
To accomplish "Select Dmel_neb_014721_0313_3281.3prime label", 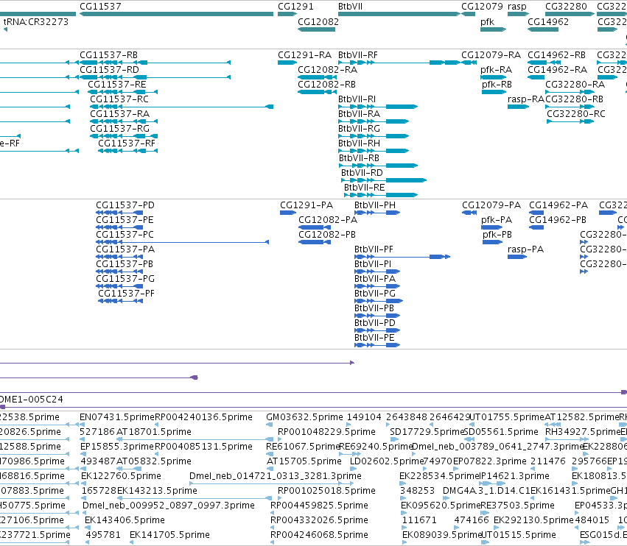I will 276,476.
